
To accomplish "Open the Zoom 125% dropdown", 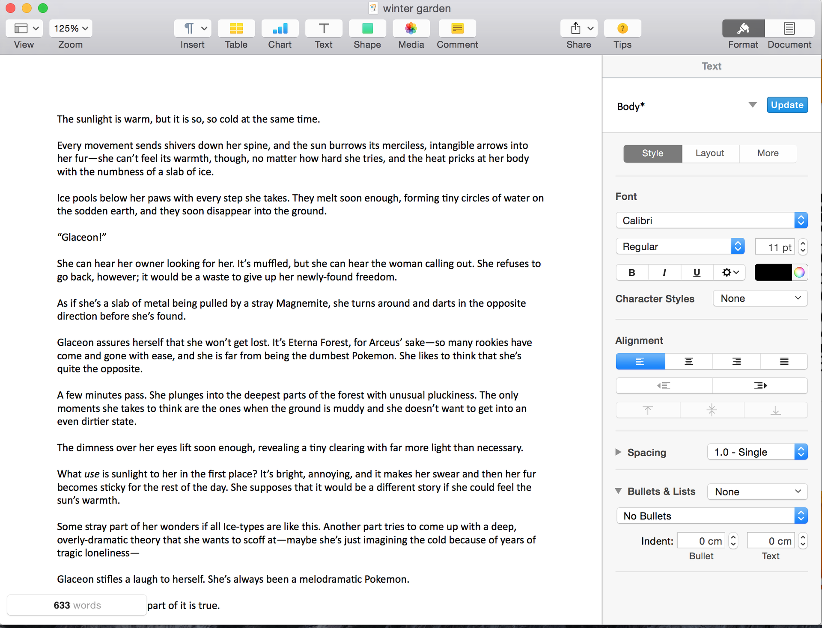I will pos(71,28).
